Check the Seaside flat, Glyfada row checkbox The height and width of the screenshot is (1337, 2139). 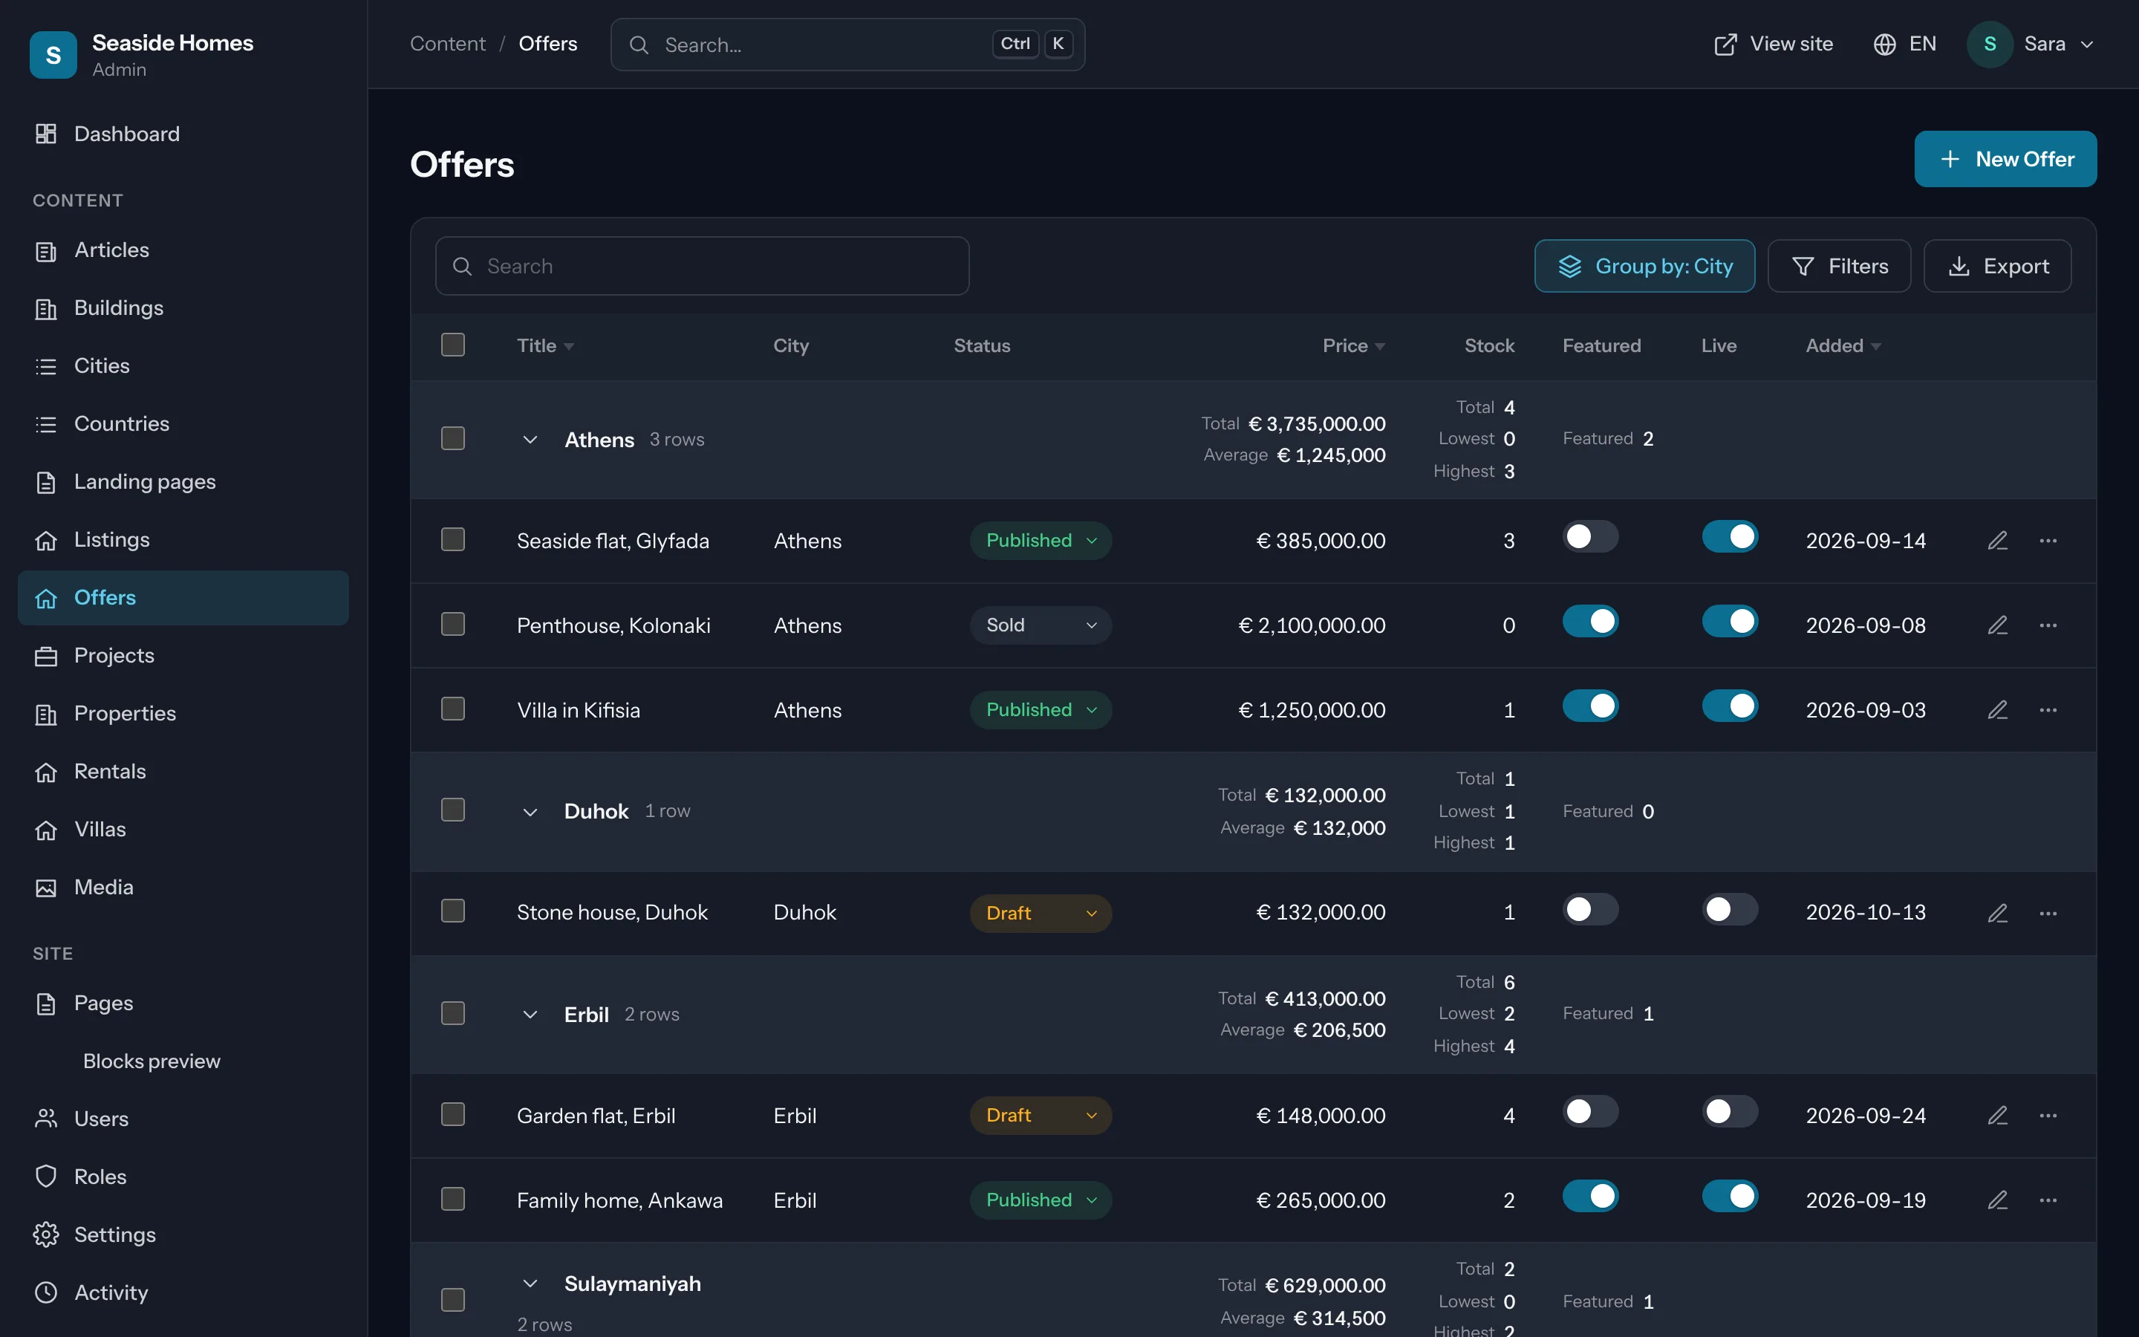452,539
